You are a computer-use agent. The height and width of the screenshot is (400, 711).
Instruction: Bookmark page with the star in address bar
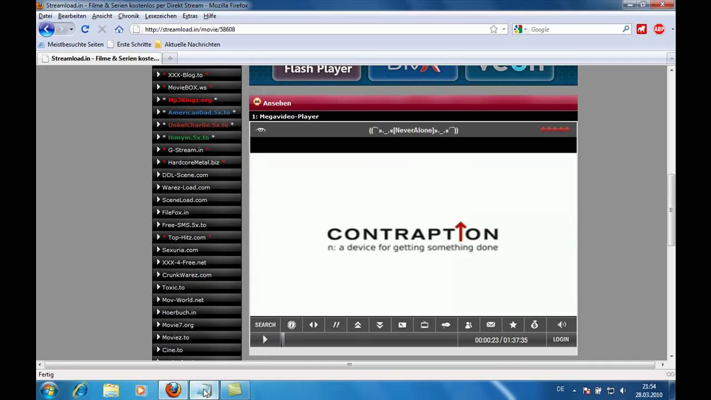point(493,29)
